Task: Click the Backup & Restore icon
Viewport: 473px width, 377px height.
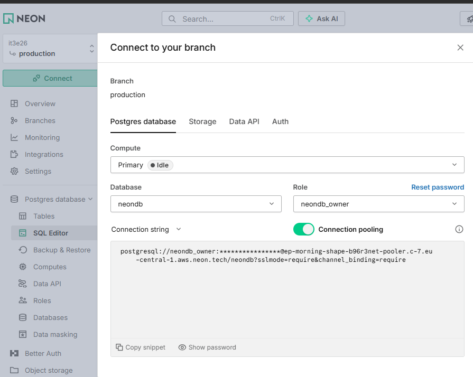Action: [x=23, y=250]
